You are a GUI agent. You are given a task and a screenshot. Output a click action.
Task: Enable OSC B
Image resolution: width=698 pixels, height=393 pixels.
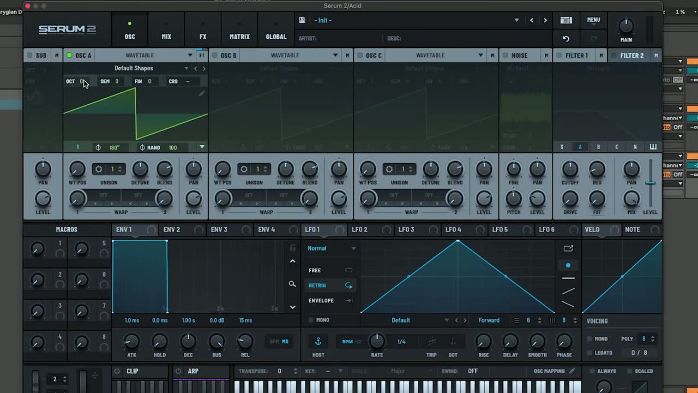[x=215, y=55]
